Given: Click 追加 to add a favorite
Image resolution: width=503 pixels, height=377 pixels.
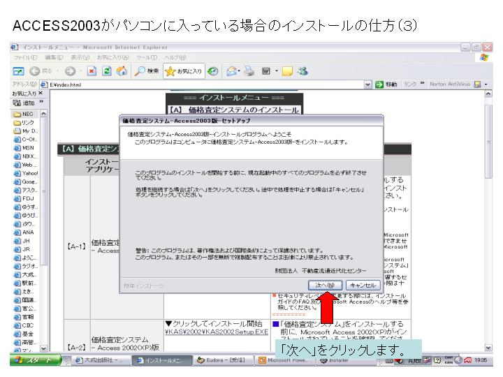Looking at the screenshot, I should (24, 103).
